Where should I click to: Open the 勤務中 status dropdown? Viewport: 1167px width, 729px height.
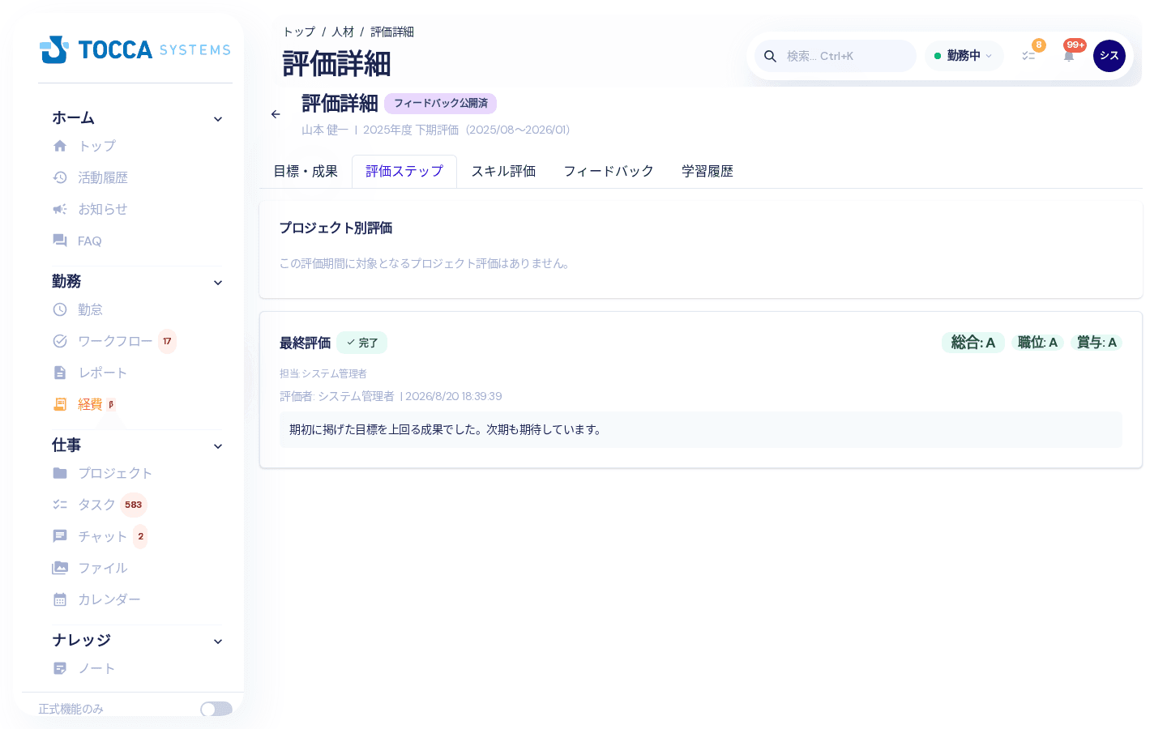(x=964, y=56)
